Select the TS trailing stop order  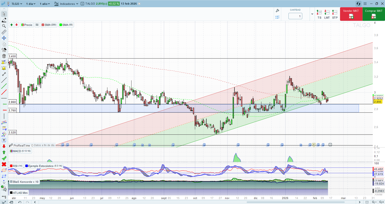point(319,15)
